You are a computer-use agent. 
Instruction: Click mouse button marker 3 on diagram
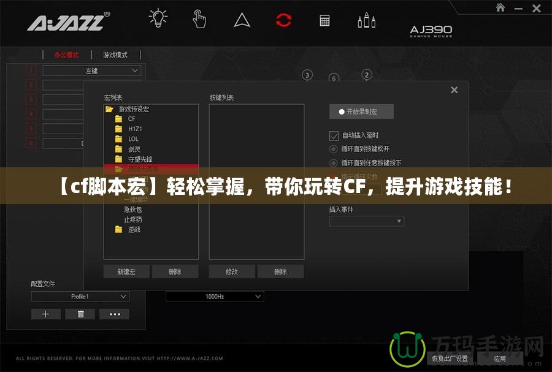pos(307,75)
